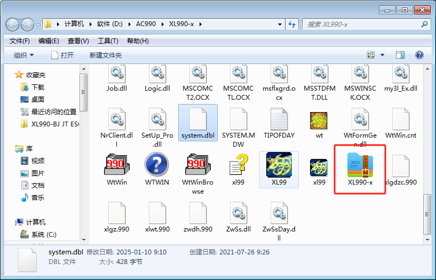Viewport: 436px width, 280px height.
Task: Open the view options dropdown arrow
Action: pos(382,55)
